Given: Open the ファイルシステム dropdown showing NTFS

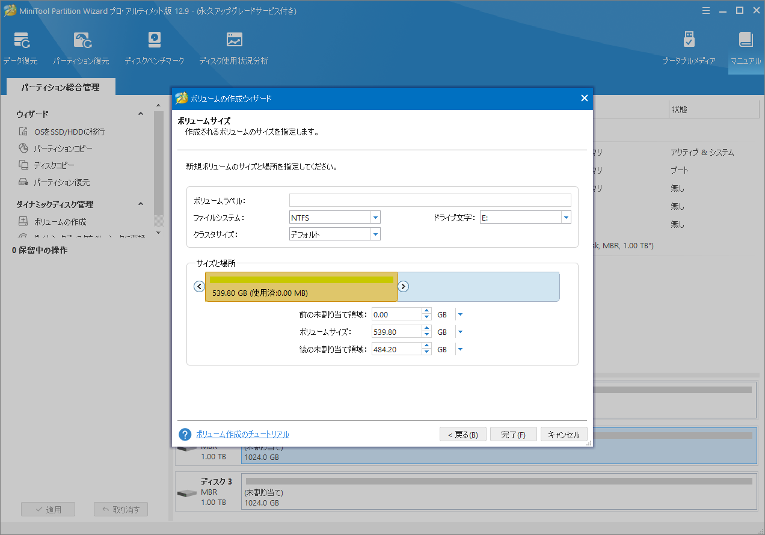Looking at the screenshot, I should (375, 217).
